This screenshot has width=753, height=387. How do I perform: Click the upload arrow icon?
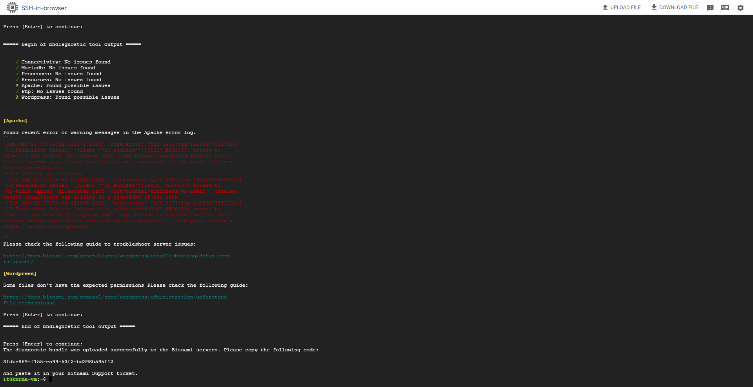(x=604, y=7)
